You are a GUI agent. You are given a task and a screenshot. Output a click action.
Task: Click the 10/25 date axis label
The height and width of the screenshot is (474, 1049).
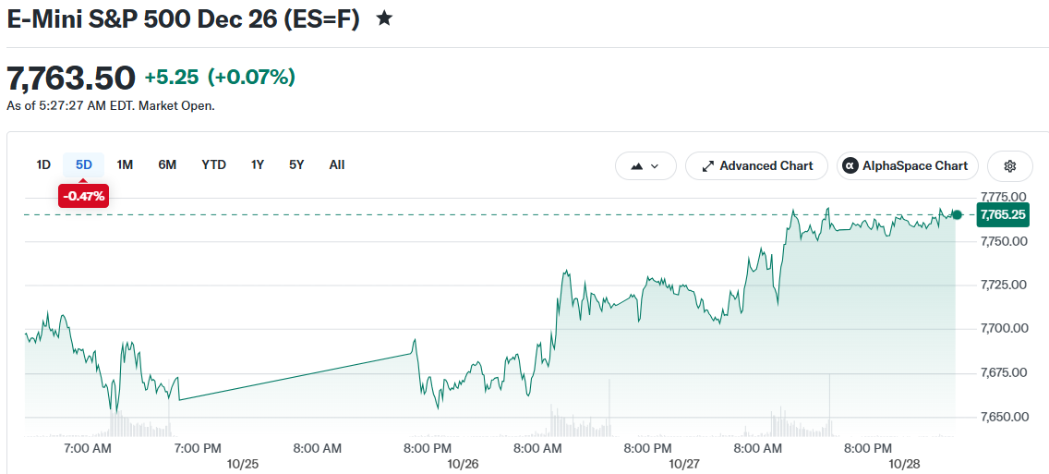[242, 464]
